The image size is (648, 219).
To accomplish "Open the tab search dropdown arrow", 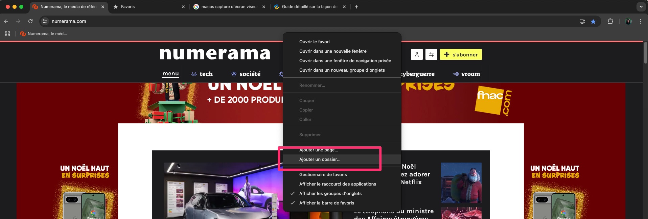I will [x=641, y=7].
